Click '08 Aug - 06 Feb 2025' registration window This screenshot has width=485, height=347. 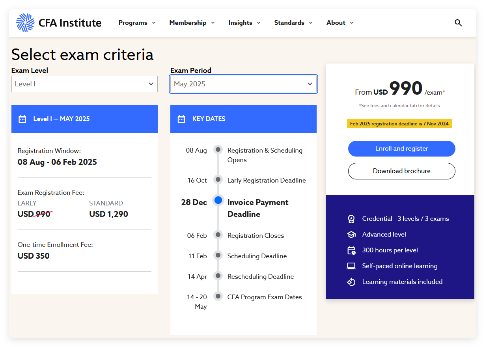(x=57, y=162)
